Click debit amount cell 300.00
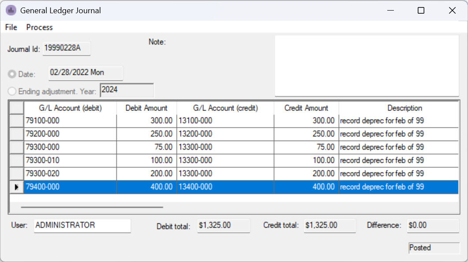This screenshot has width=468, height=262. 146,121
